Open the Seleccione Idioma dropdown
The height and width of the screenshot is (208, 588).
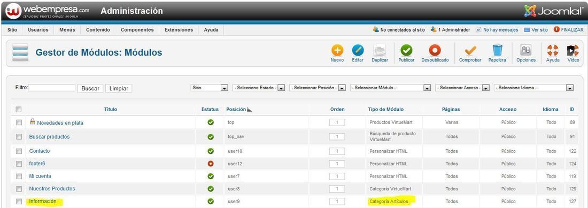[534, 88]
